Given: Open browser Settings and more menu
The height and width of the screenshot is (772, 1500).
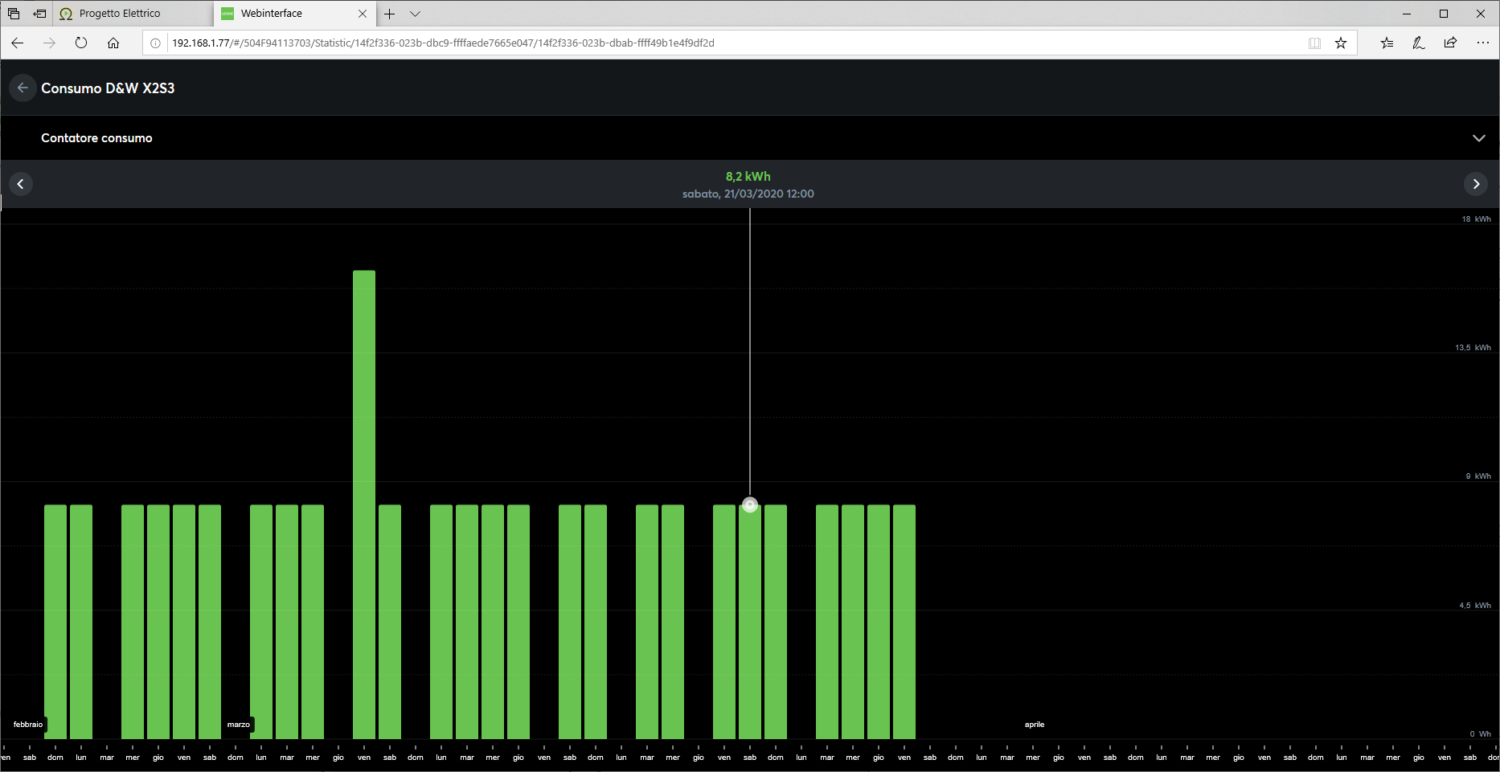Looking at the screenshot, I should pos(1482,43).
